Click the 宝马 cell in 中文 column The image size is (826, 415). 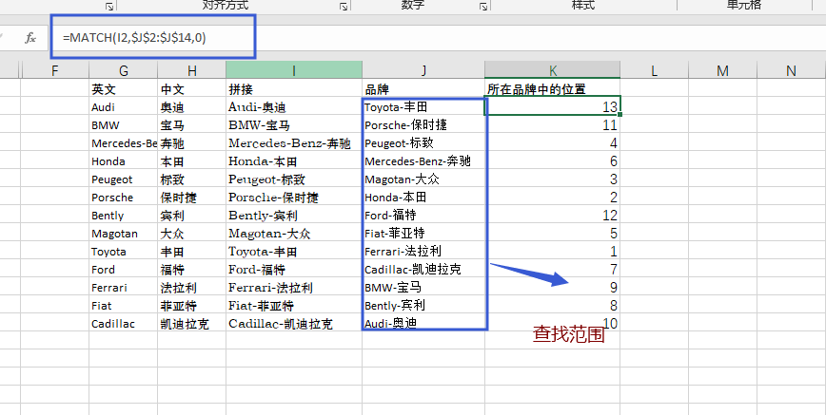tap(192, 124)
